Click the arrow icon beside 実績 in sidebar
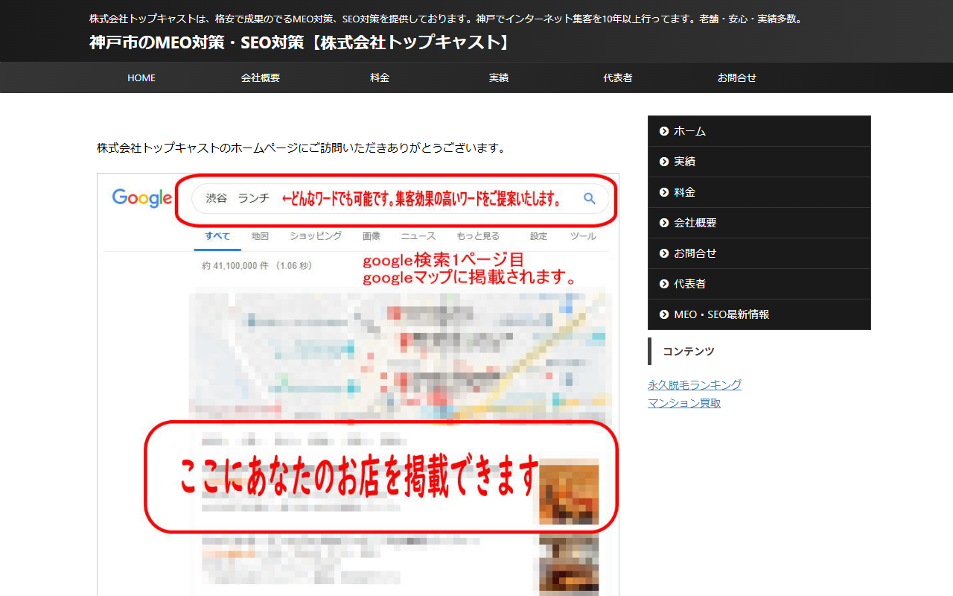 [x=664, y=162]
